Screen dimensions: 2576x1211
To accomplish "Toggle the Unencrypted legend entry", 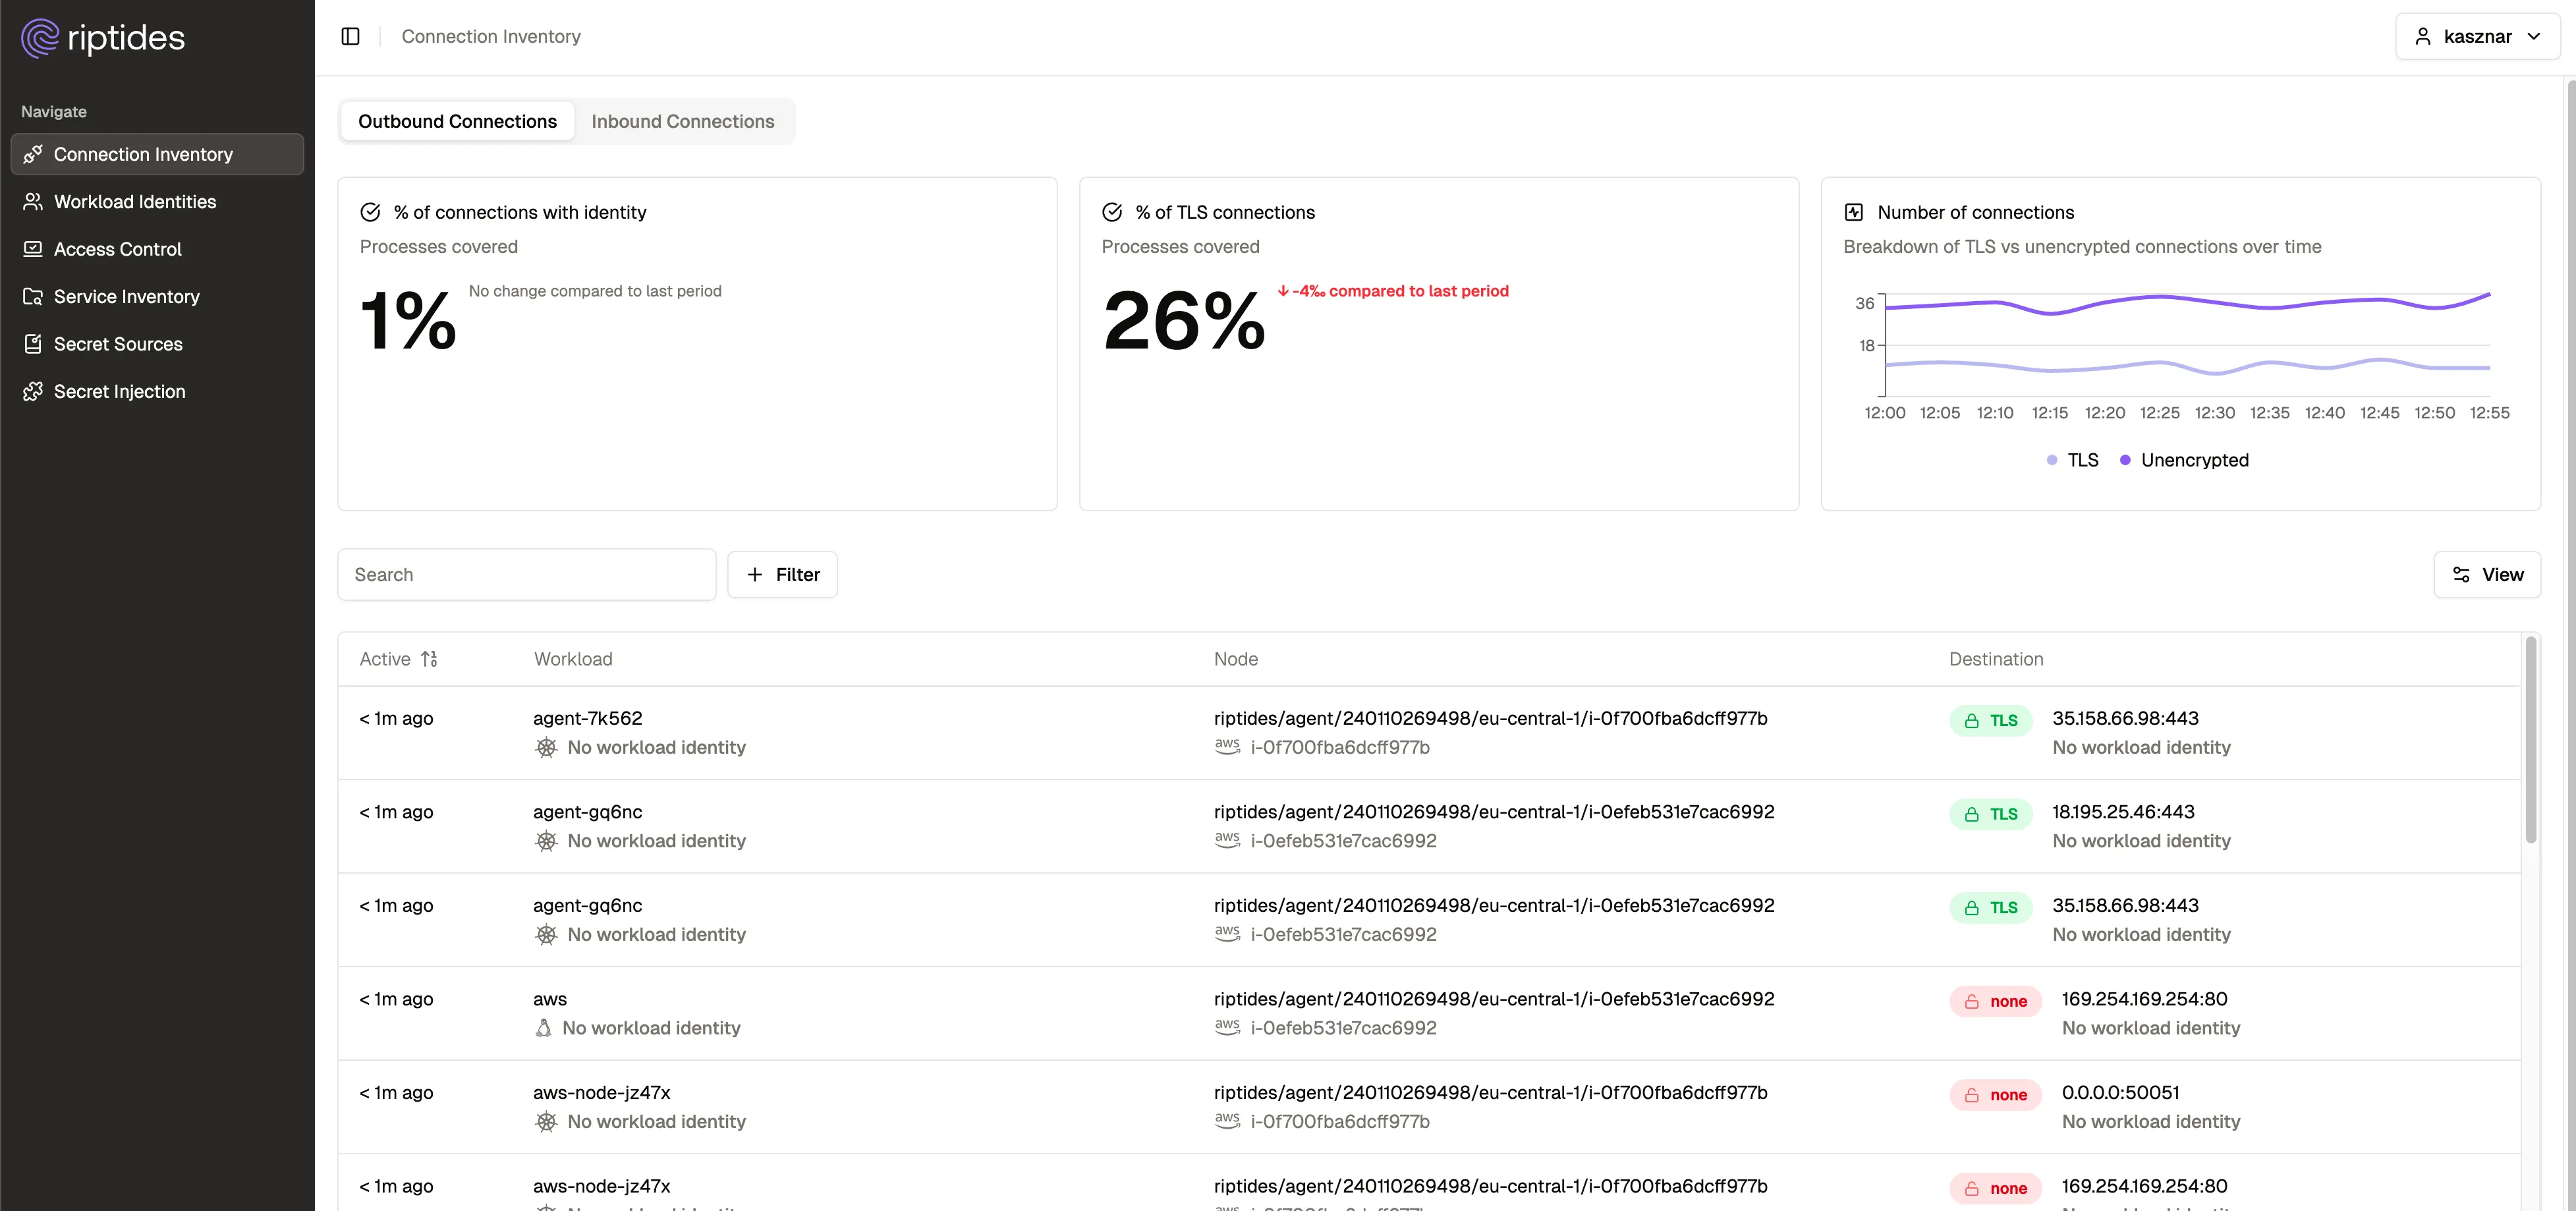I will (2184, 460).
